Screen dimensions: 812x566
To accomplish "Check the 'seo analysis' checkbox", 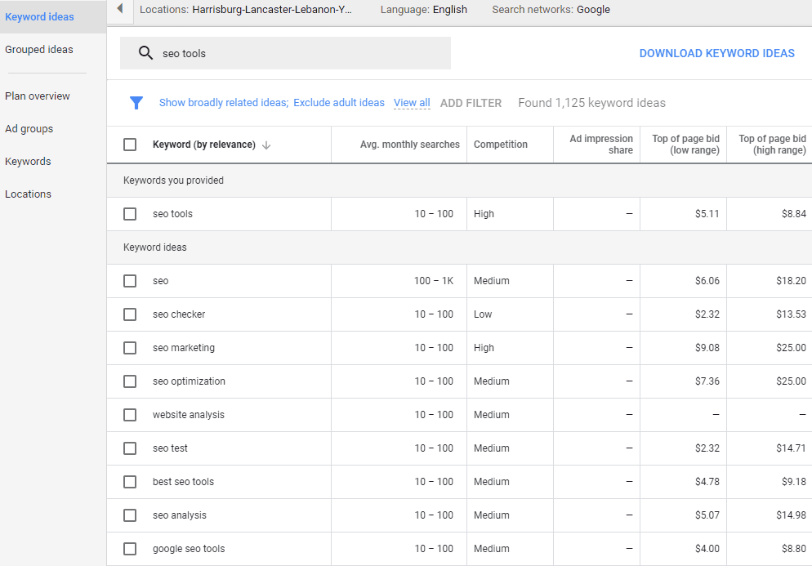I will [x=130, y=515].
